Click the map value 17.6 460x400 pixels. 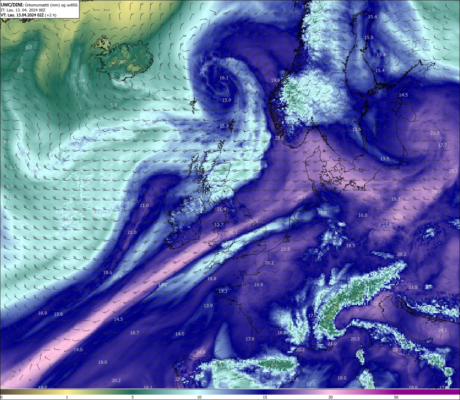(x=312, y=316)
